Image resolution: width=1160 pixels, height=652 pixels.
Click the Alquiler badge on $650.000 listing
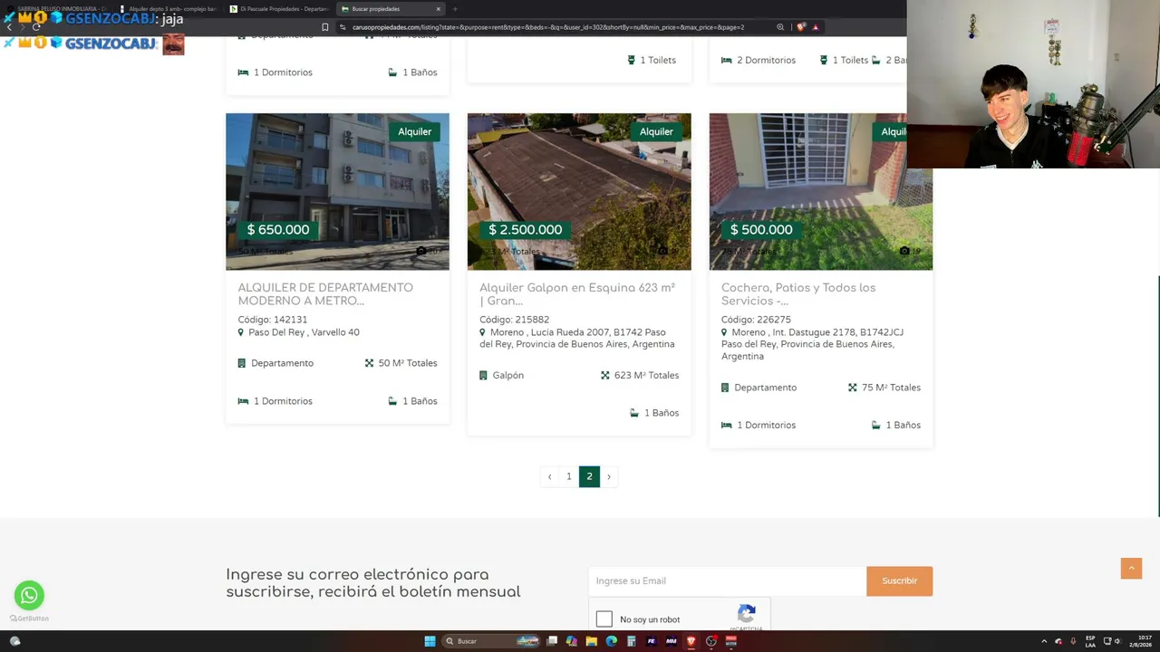click(415, 132)
